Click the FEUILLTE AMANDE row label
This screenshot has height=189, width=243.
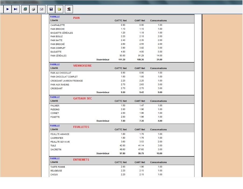(60, 134)
